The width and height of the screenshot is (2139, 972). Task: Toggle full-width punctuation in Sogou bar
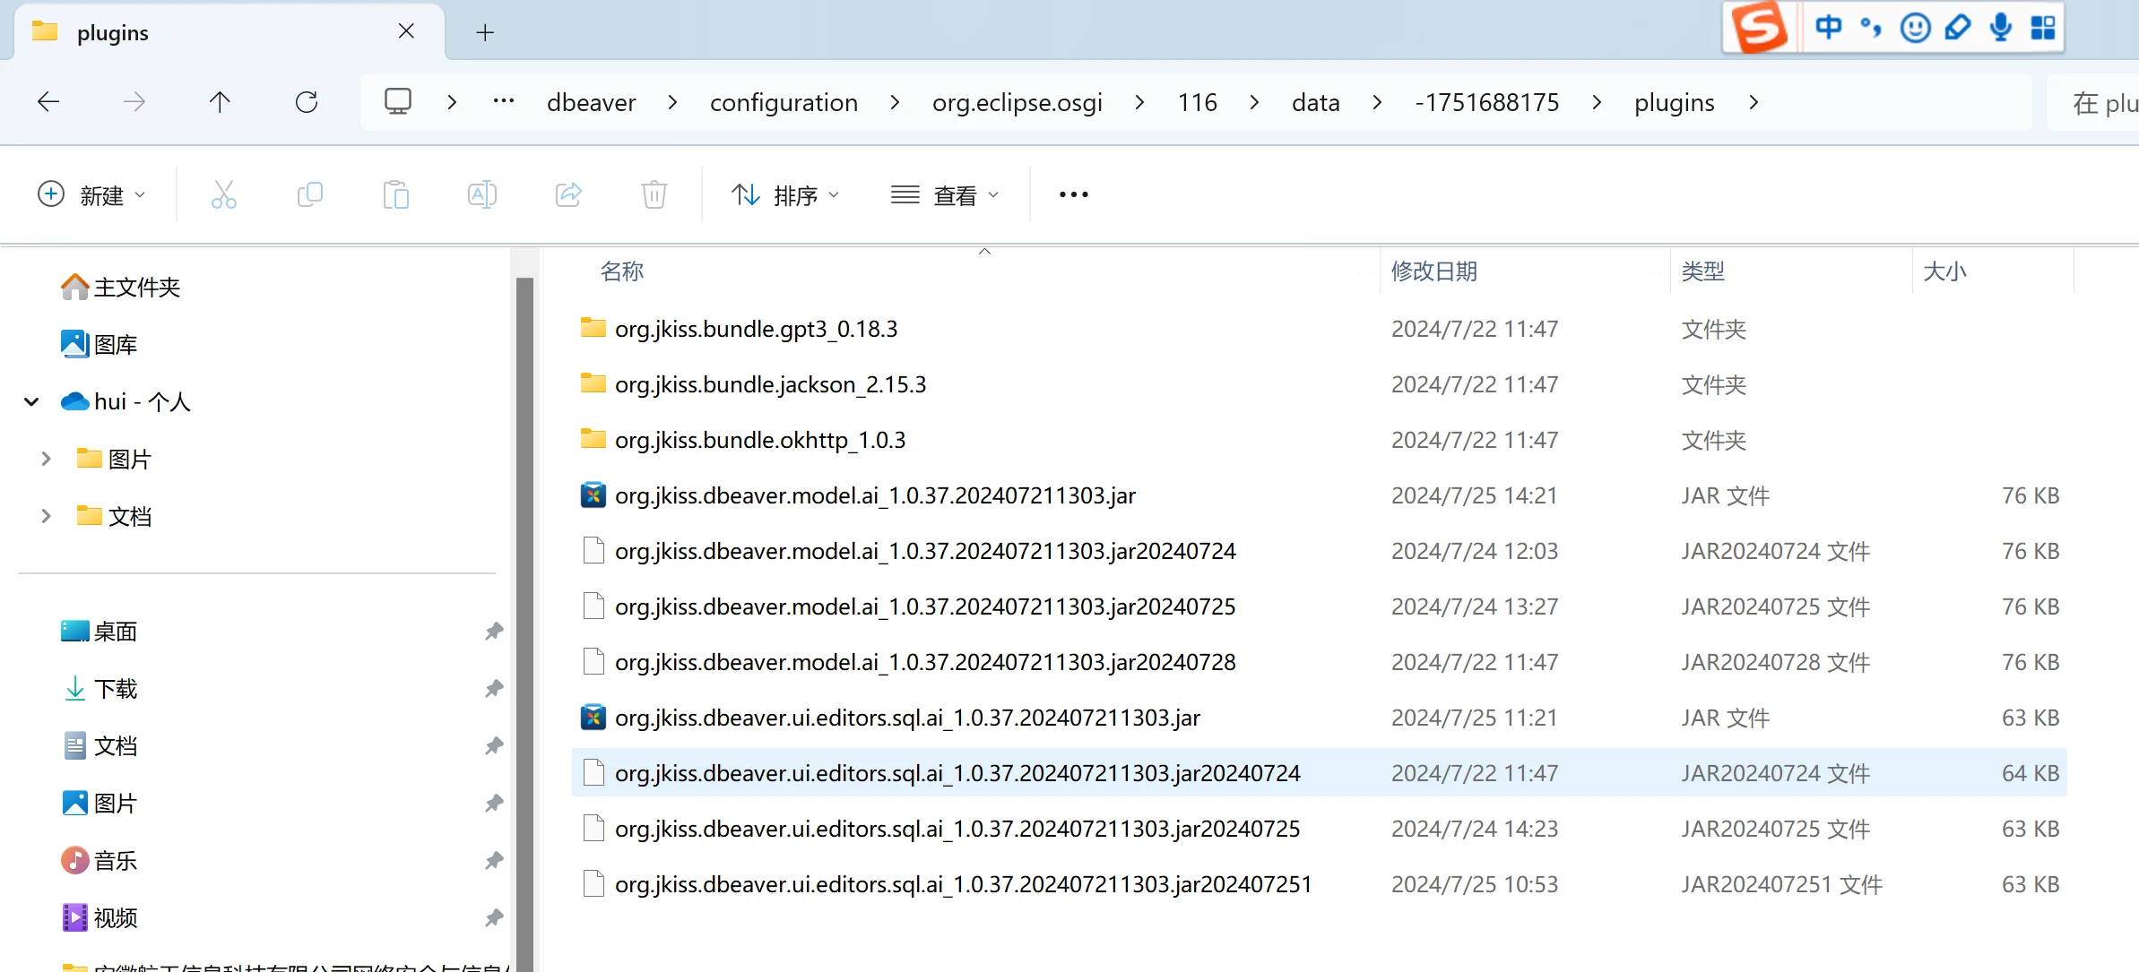1872,27
